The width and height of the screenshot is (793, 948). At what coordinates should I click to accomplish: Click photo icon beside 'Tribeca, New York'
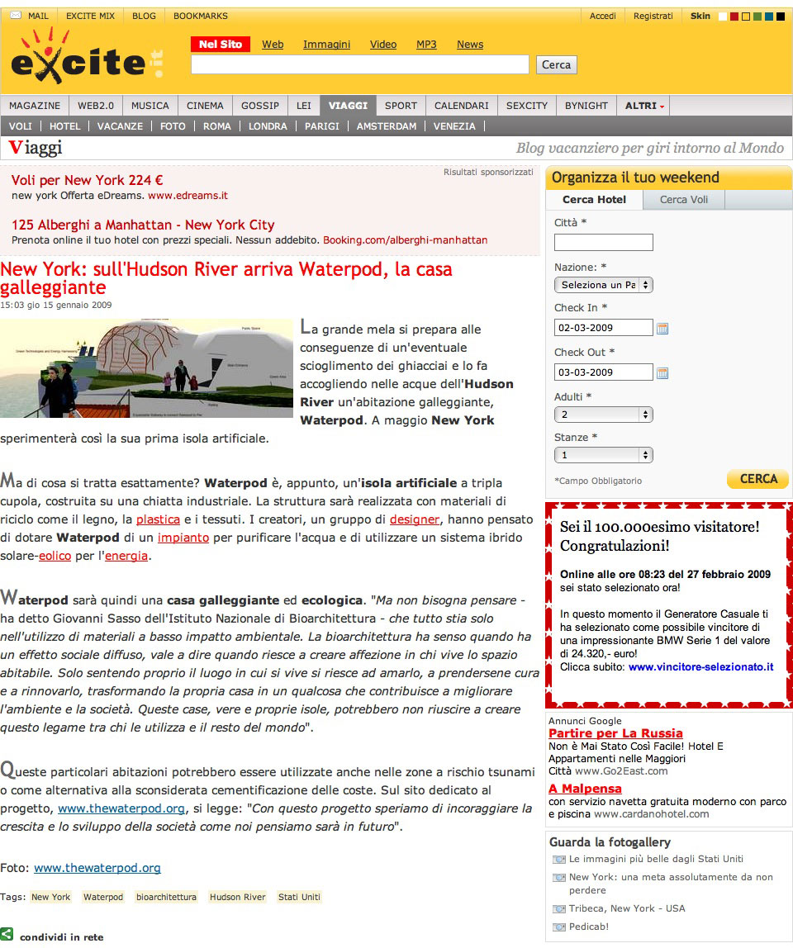[559, 908]
